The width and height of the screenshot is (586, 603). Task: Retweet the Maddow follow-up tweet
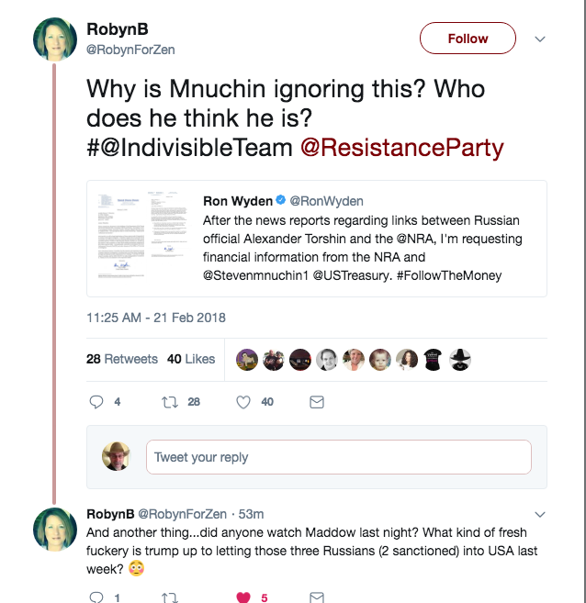(169, 597)
